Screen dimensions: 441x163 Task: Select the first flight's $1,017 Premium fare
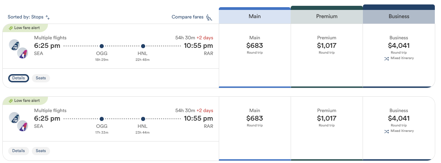[x=327, y=56]
